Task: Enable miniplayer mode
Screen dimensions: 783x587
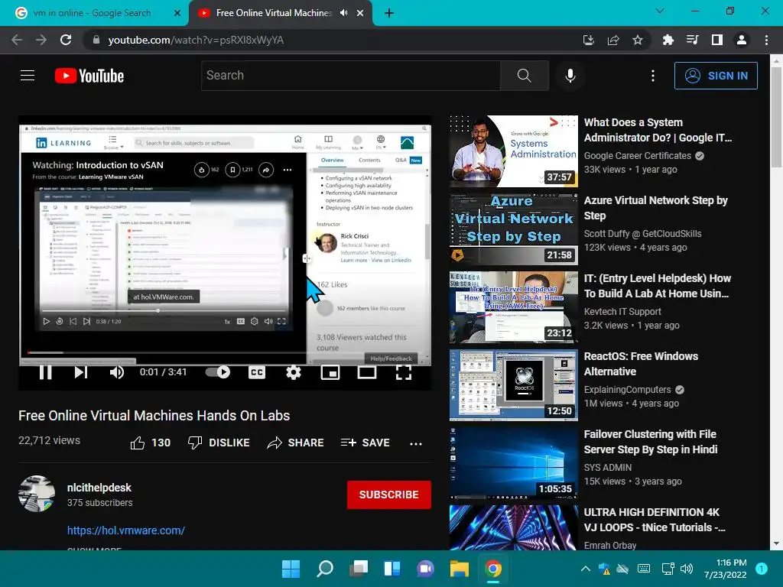Action: 330,372
